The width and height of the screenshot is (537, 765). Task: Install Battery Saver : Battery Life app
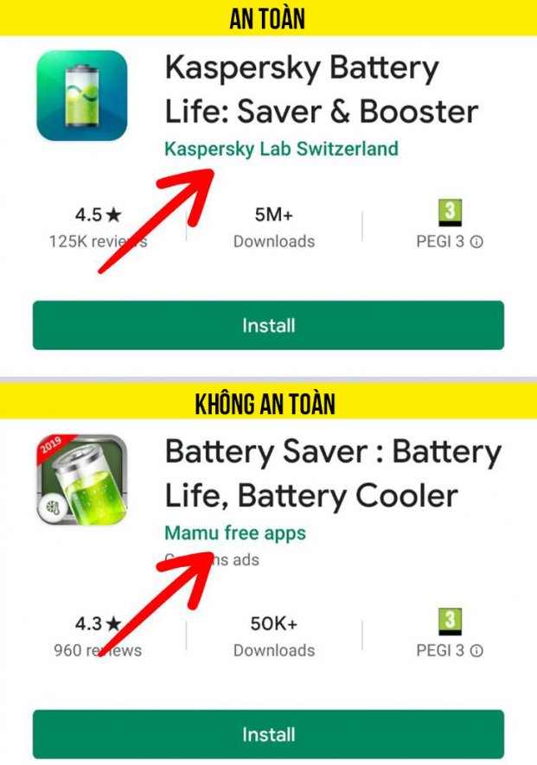268,734
